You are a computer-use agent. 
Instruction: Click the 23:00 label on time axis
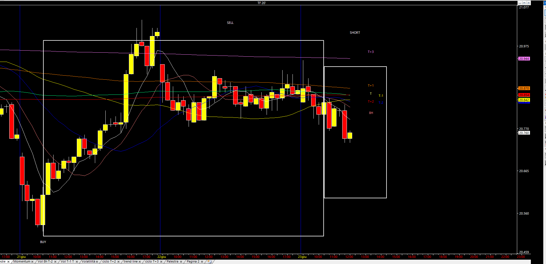[x=521, y=257]
